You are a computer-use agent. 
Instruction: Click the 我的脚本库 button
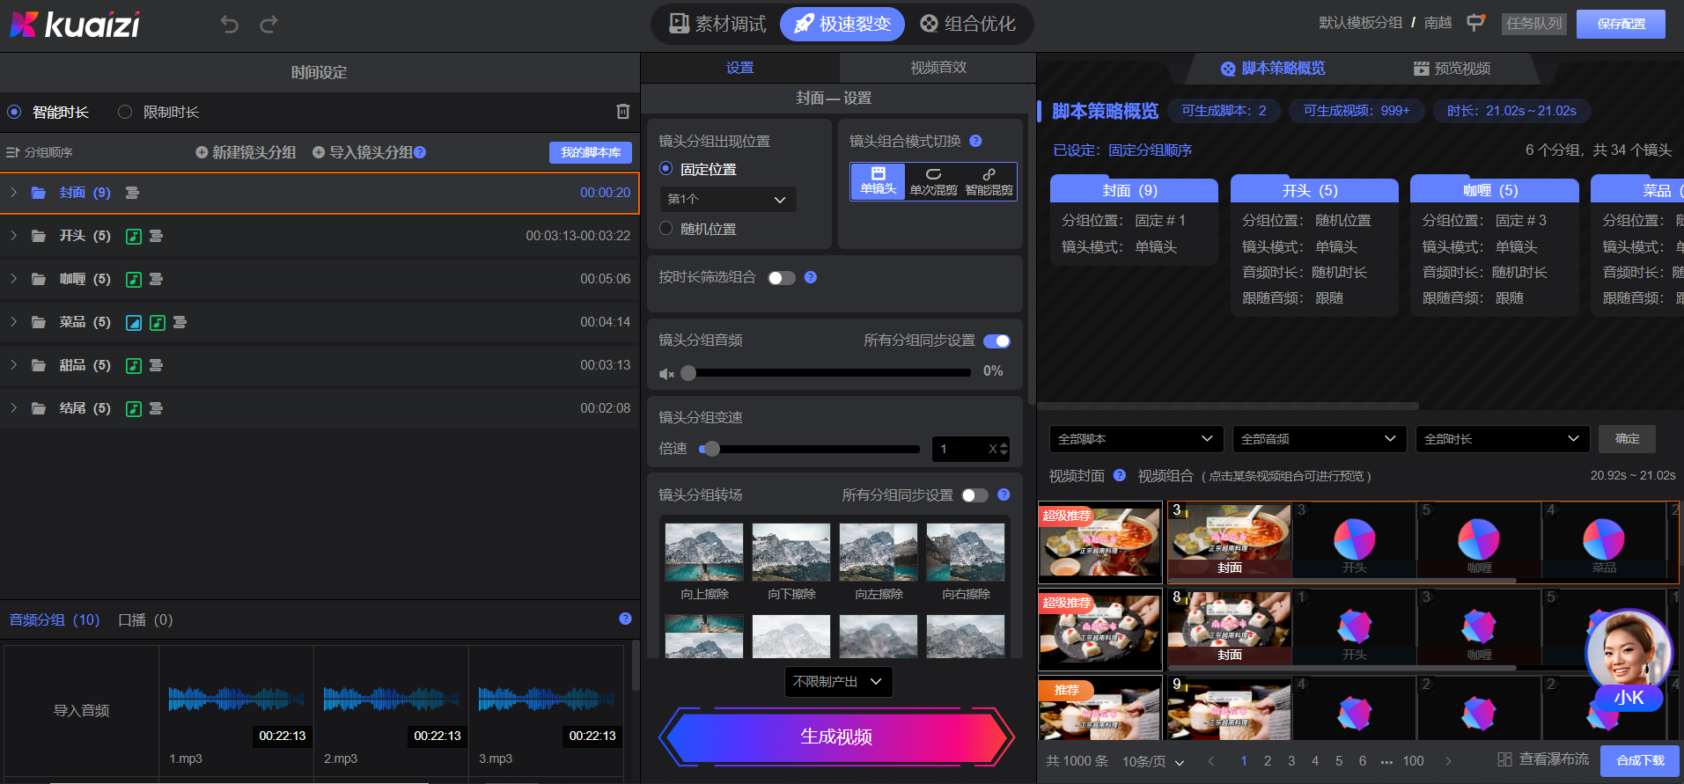pos(591,152)
